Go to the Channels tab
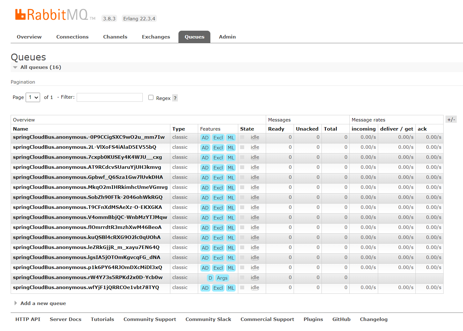Screen dimensions: 463x331 click(115, 37)
